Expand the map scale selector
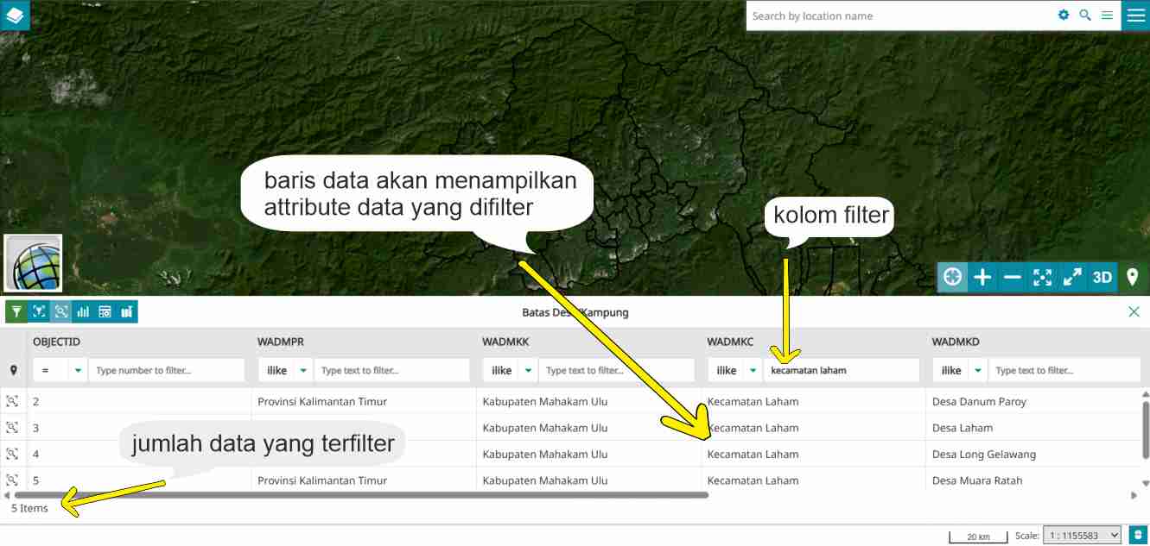Screen dimensions: 1150x546 [1082, 536]
